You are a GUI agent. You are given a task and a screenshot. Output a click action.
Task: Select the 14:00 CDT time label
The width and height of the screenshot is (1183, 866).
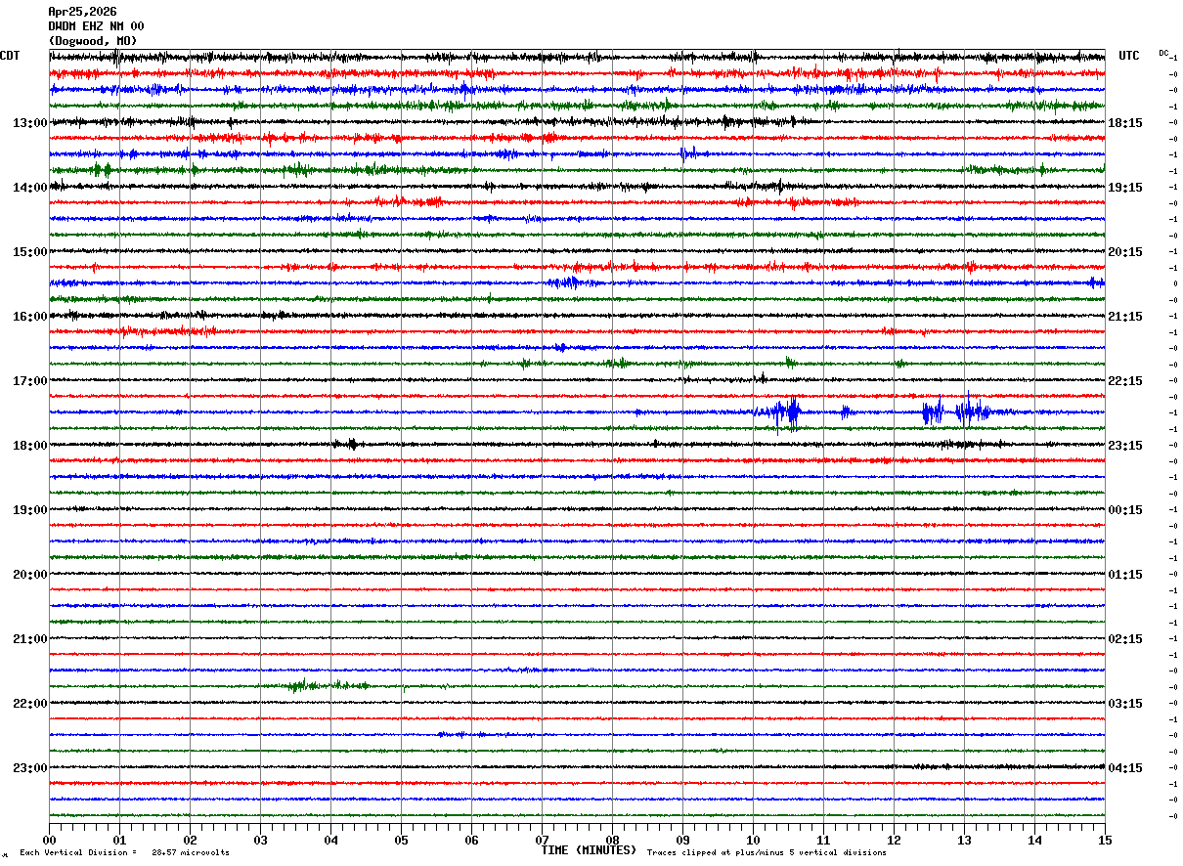click(x=30, y=188)
